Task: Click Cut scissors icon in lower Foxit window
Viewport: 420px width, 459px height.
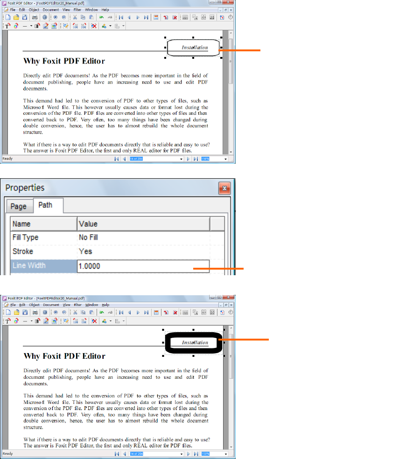Action: pos(75,313)
